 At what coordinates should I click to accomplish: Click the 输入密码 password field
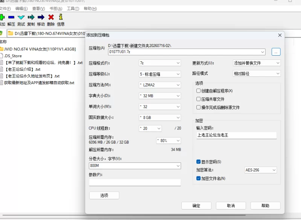(x=237, y=135)
